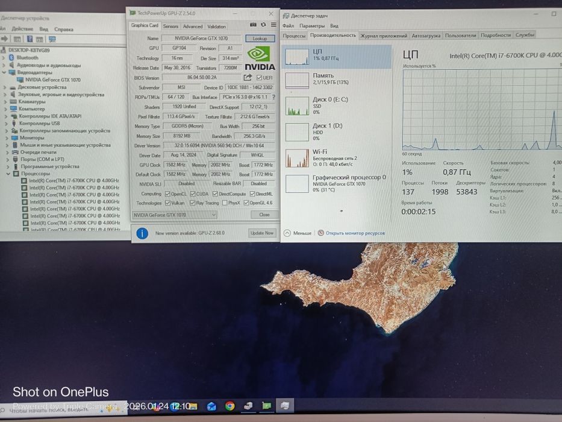Image resolution: width=562 pixels, height=422 pixels.
Task: Open the GPU-Z Validation tab
Action: pos(216,27)
